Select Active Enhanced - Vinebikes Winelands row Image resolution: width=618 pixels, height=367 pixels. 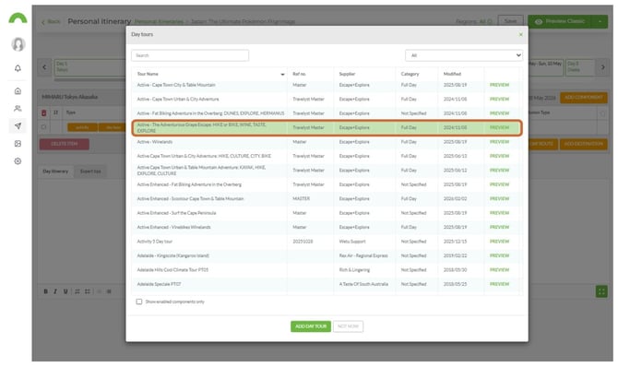(x=326, y=227)
